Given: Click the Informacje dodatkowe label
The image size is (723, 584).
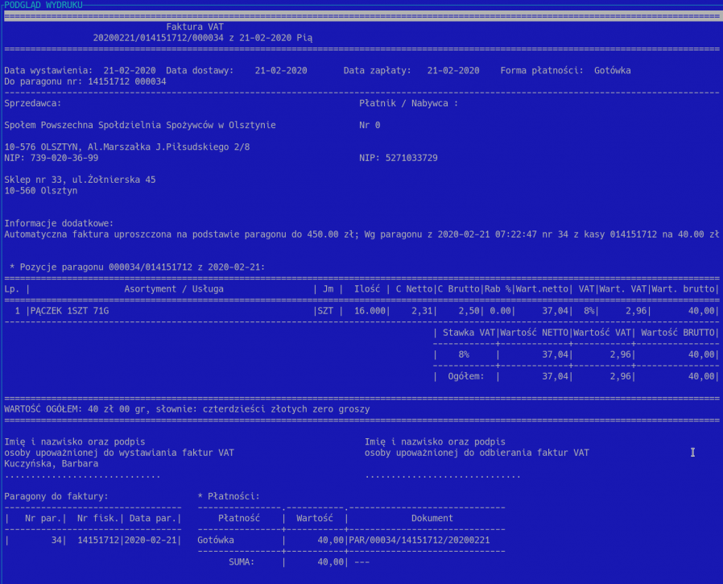Looking at the screenshot, I should pyautogui.click(x=59, y=223).
